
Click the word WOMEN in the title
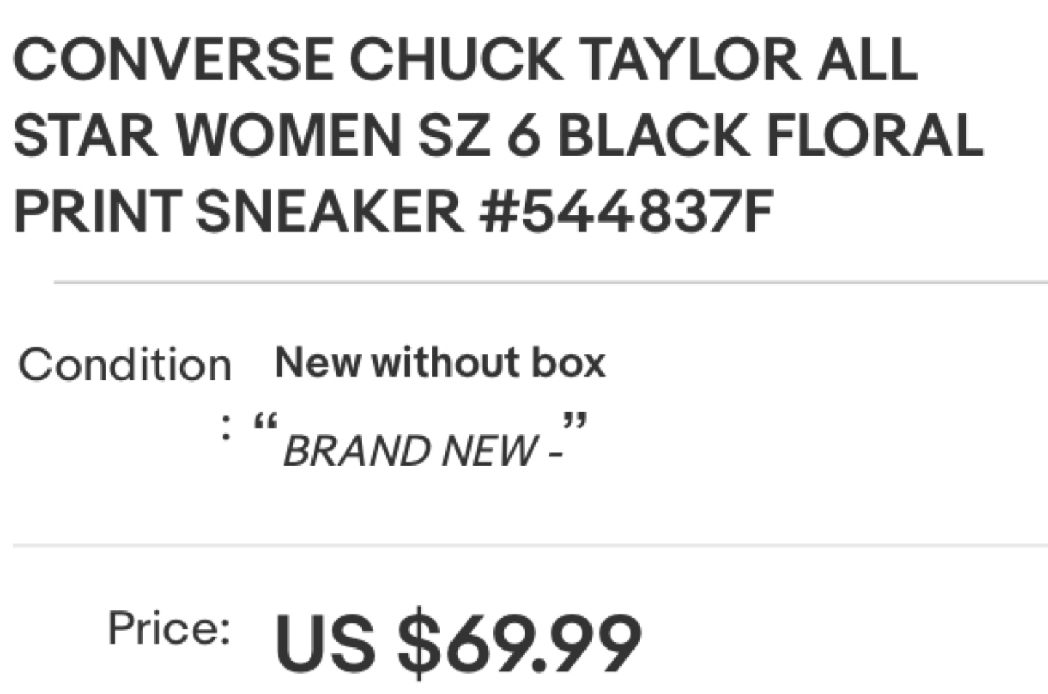tap(288, 135)
